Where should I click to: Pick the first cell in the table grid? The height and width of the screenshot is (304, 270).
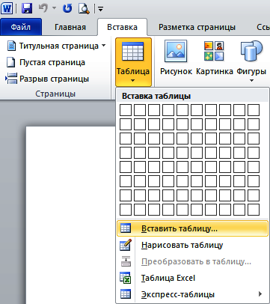coord(126,110)
